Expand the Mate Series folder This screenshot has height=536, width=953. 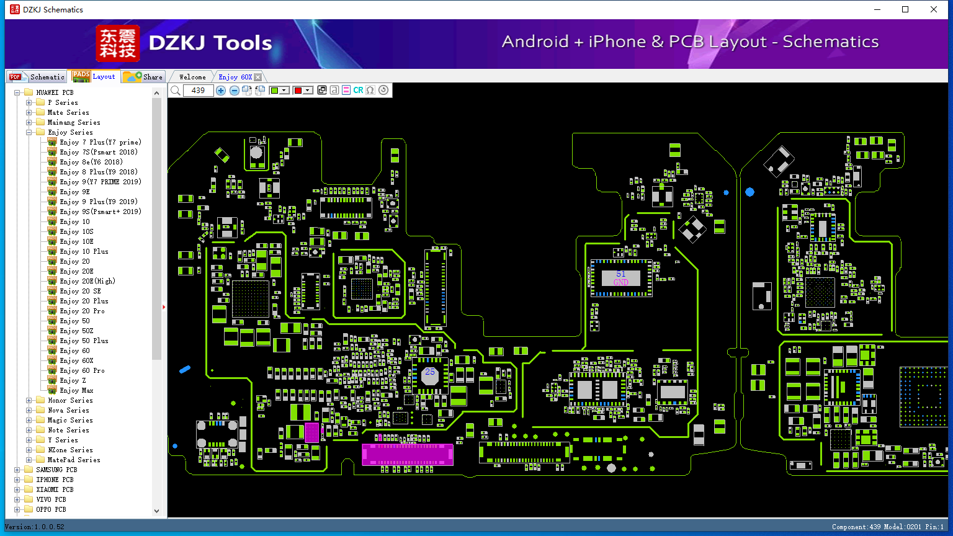click(29, 112)
